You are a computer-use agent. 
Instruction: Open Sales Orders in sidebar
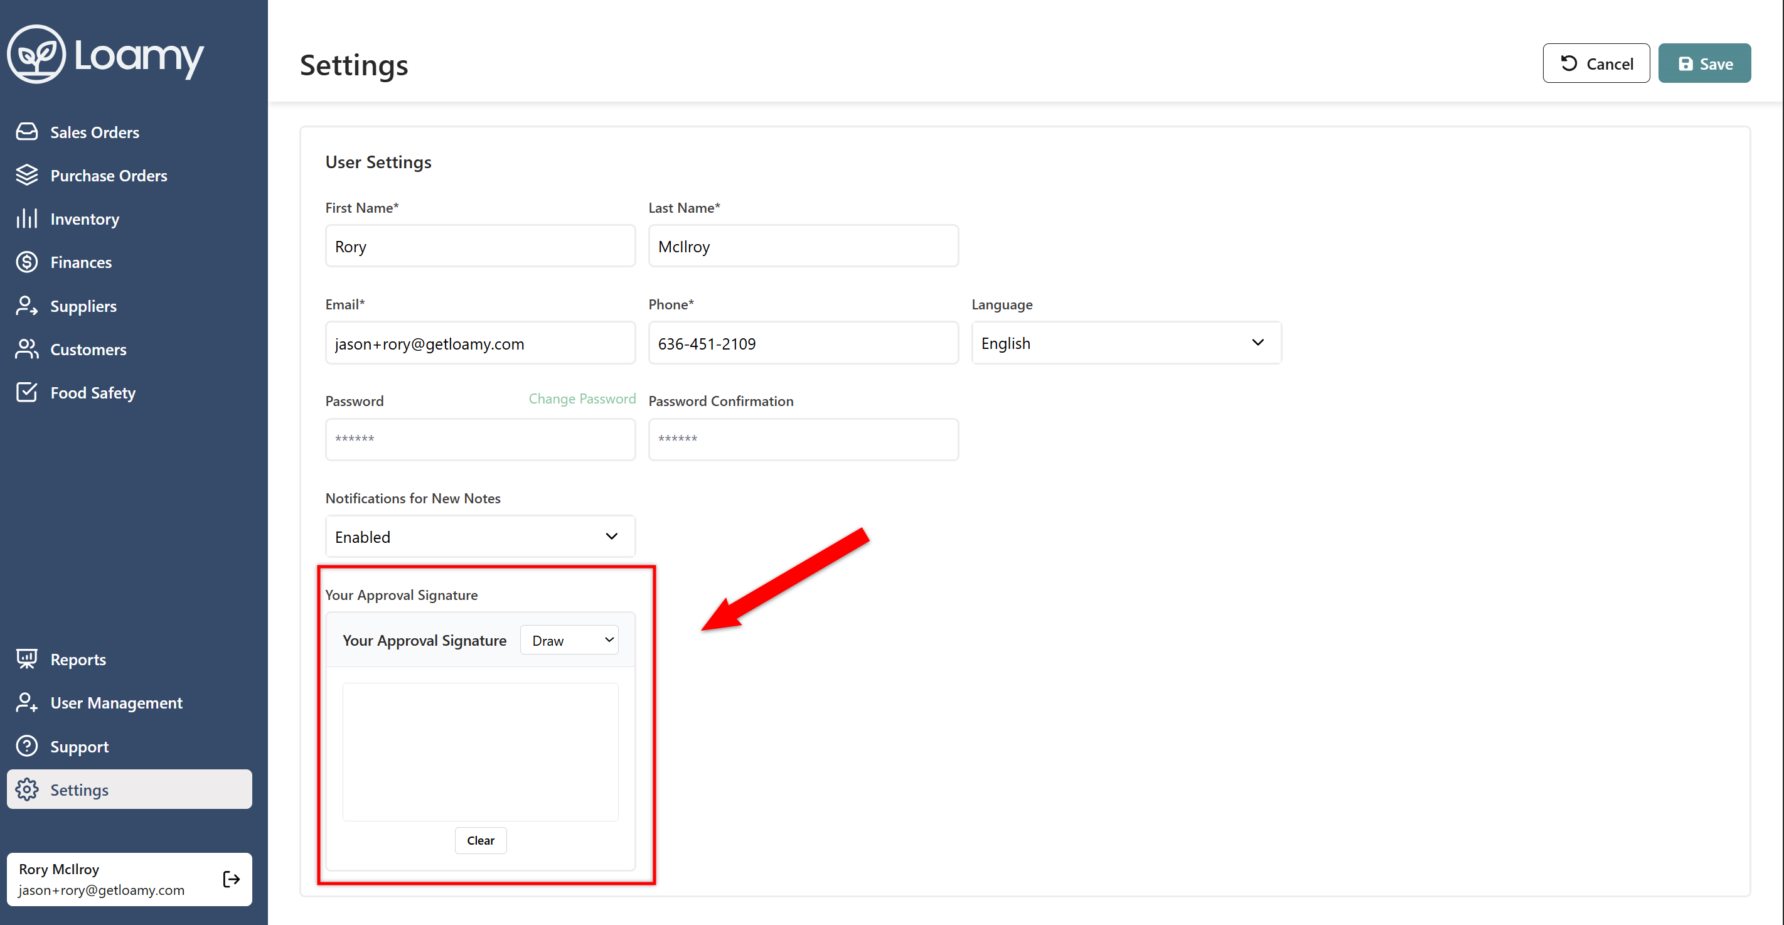[x=129, y=132]
